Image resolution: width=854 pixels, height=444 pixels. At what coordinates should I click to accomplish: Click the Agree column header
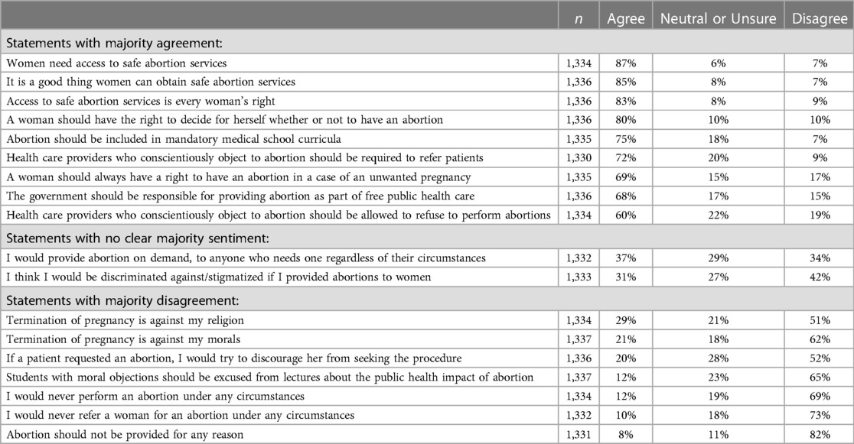(x=626, y=19)
